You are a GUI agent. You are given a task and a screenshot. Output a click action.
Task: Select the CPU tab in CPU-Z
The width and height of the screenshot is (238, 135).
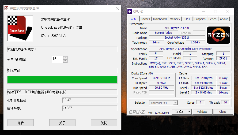click(x=133, y=19)
